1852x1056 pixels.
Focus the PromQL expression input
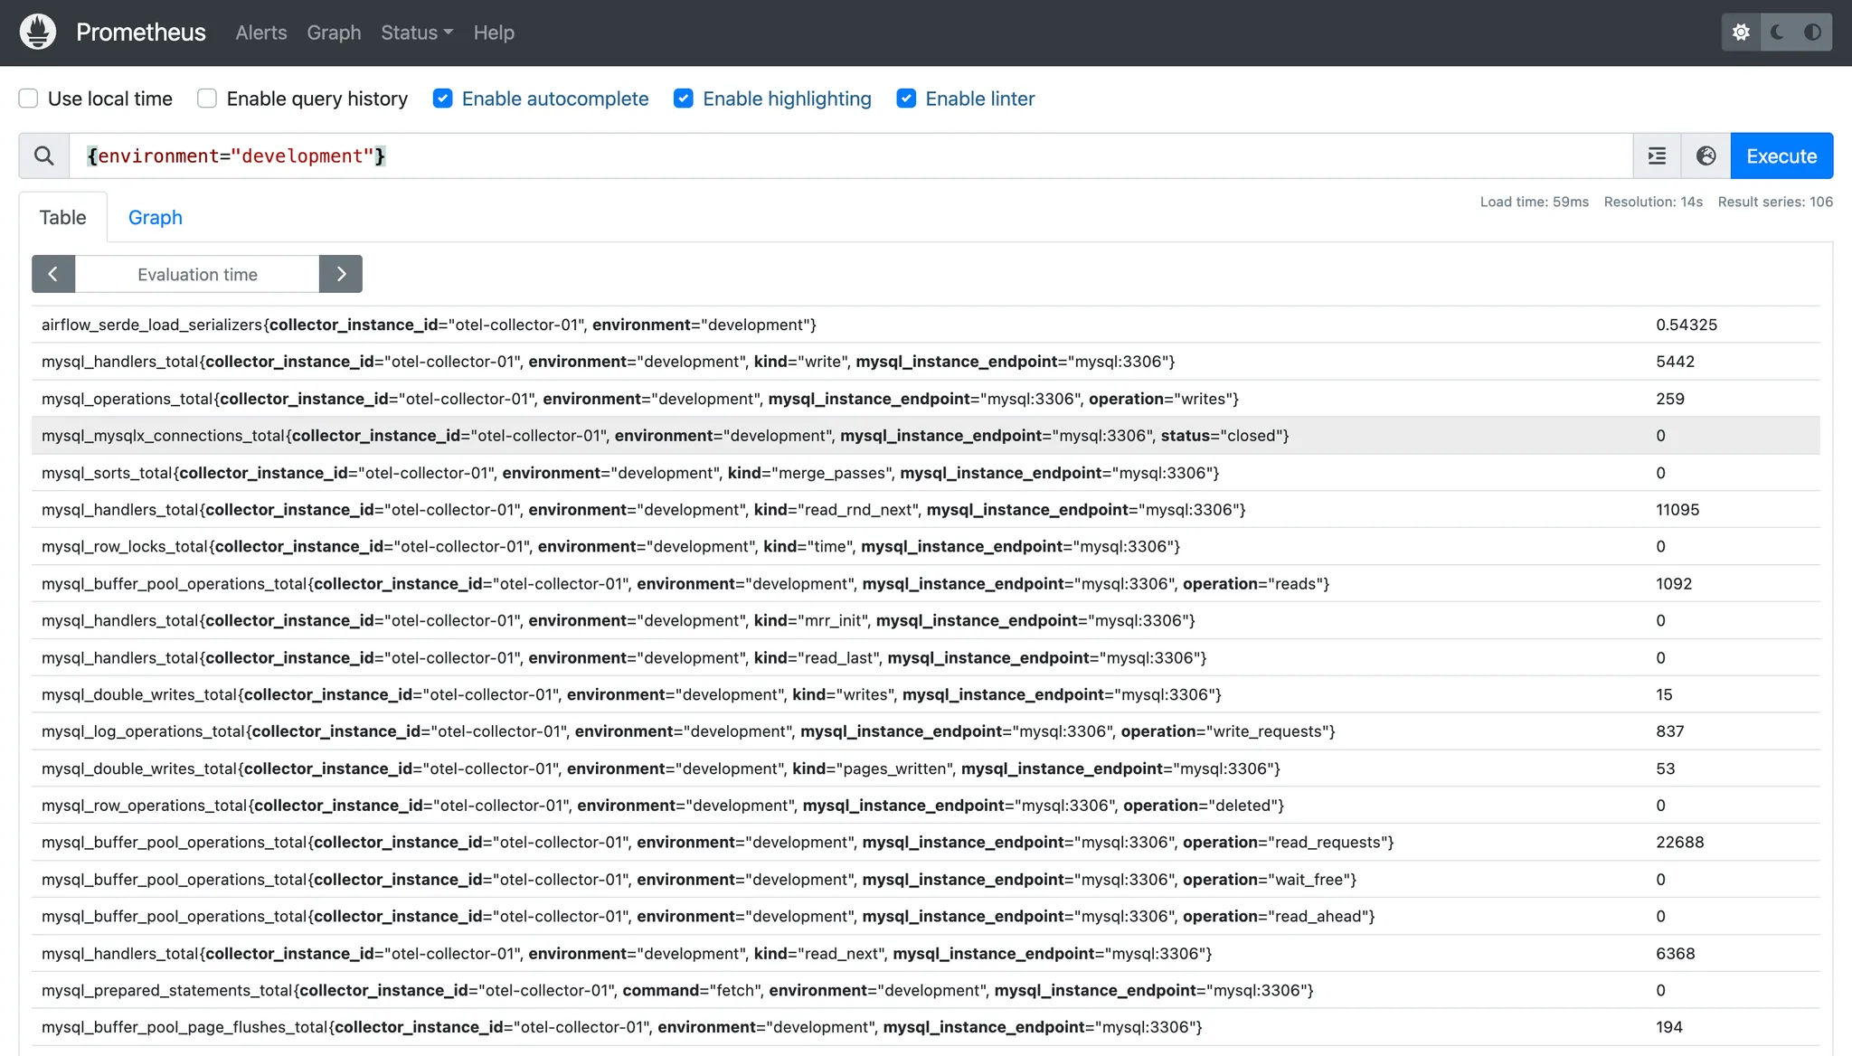pyautogui.click(x=850, y=156)
